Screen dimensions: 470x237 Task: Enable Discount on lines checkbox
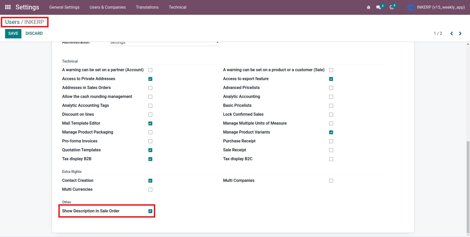click(x=150, y=114)
